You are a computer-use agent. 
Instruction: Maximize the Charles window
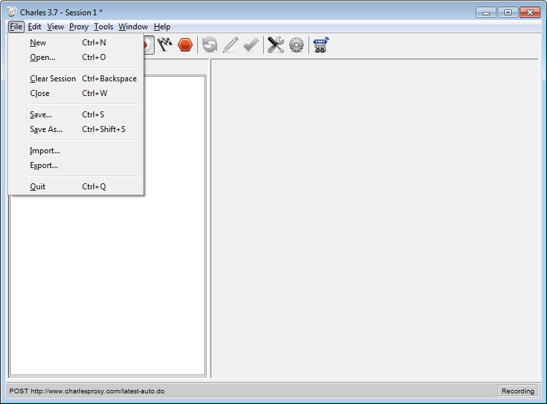coord(508,13)
